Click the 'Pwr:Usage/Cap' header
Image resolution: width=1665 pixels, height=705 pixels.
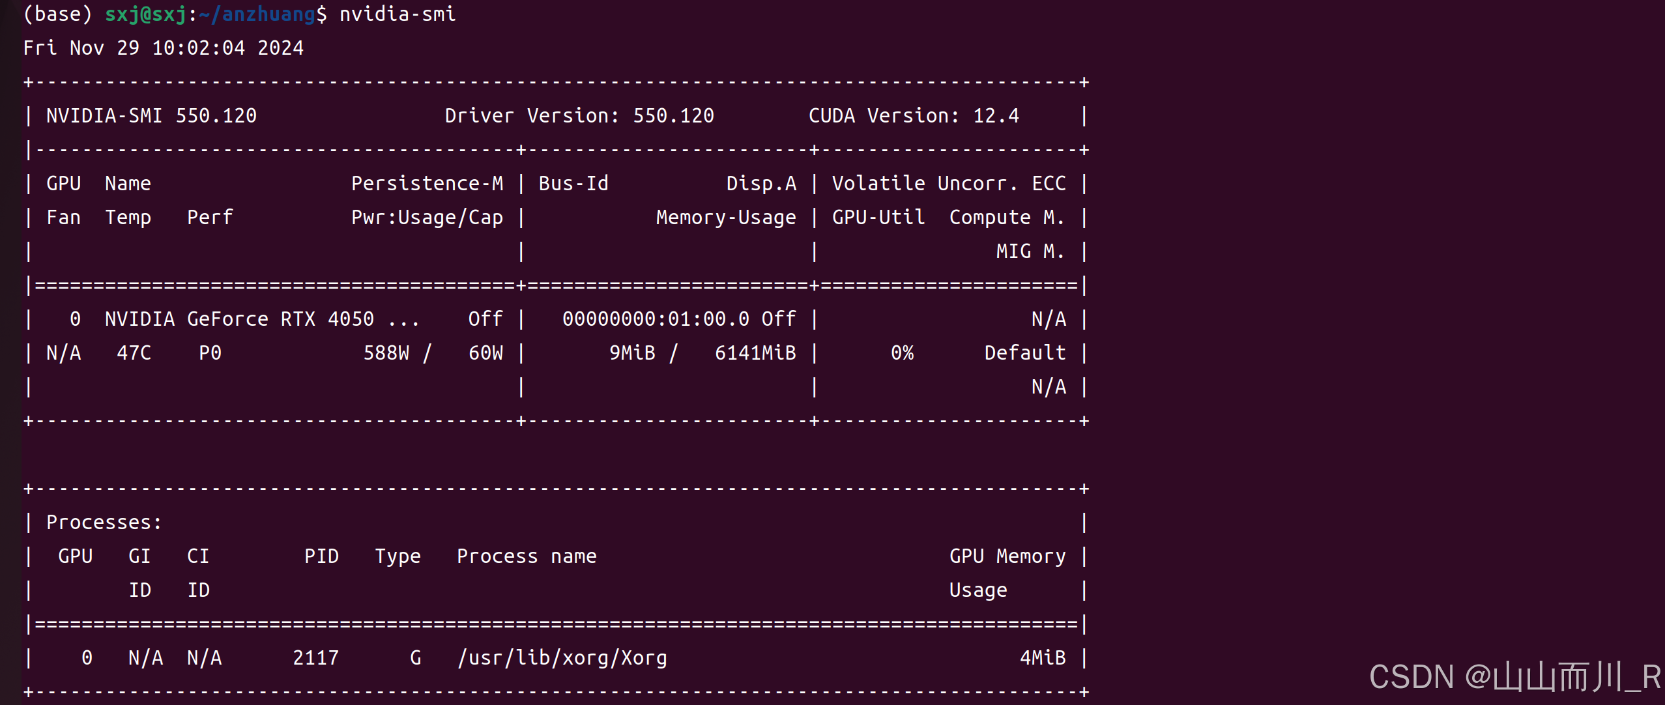coord(427,217)
